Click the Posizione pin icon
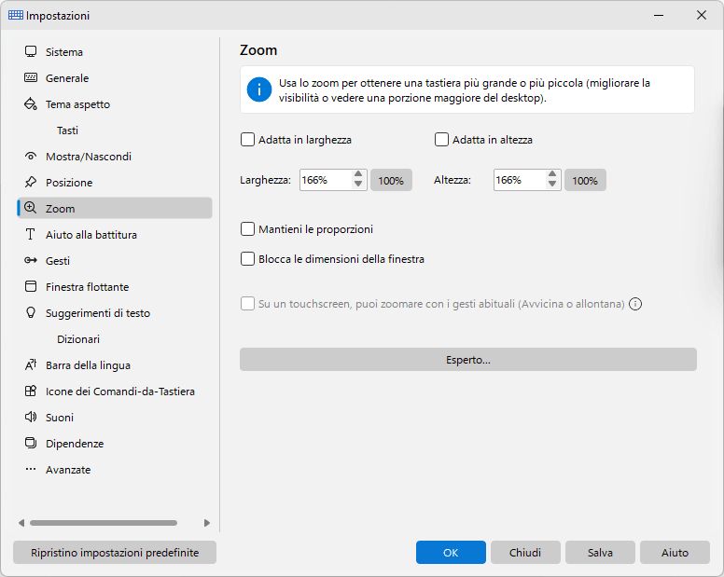The image size is (724, 577). tap(31, 182)
